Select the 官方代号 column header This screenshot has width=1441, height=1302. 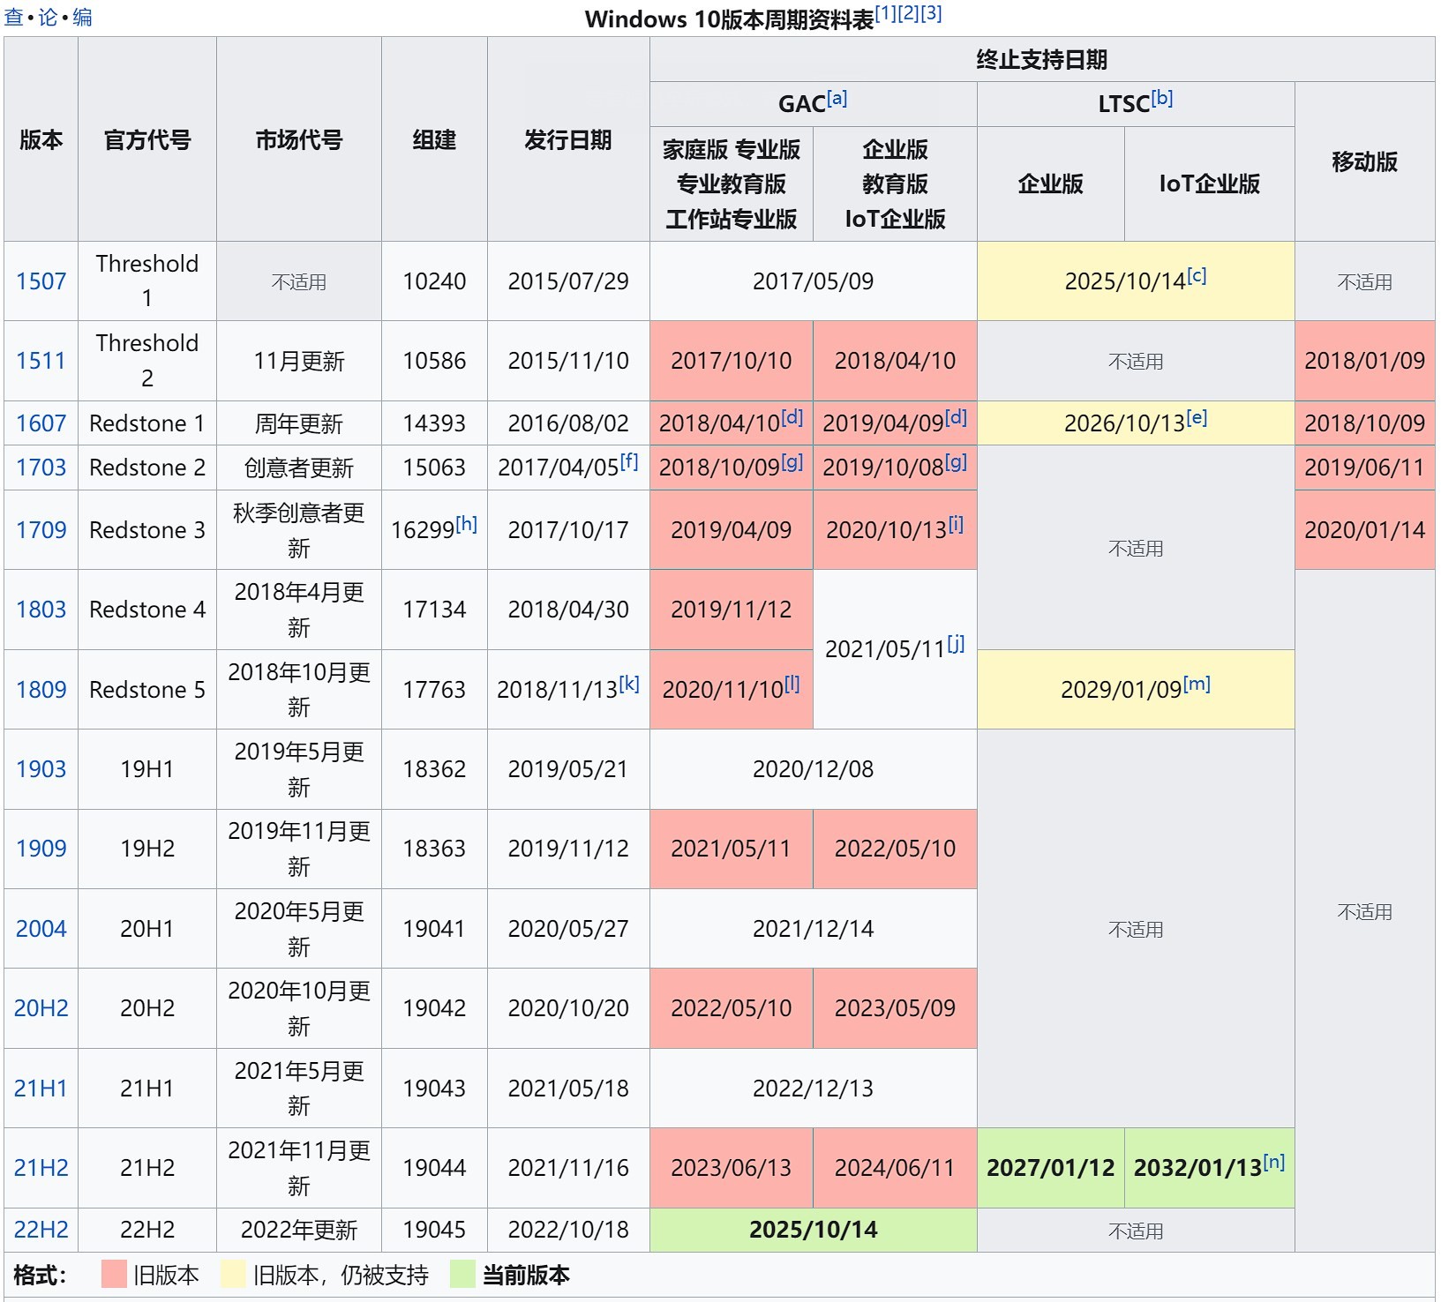[147, 139]
